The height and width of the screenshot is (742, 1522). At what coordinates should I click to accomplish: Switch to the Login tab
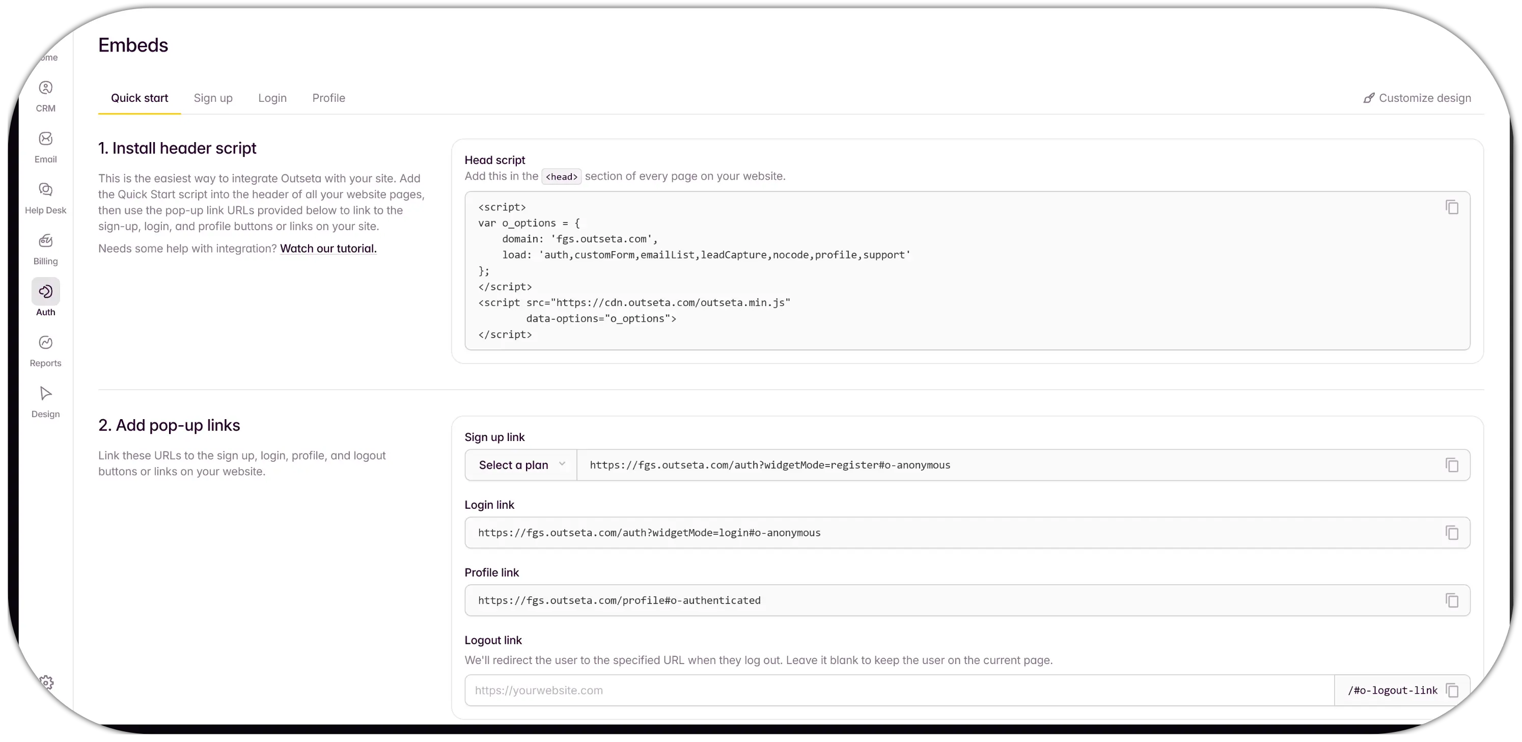click(x=272, y=98)
